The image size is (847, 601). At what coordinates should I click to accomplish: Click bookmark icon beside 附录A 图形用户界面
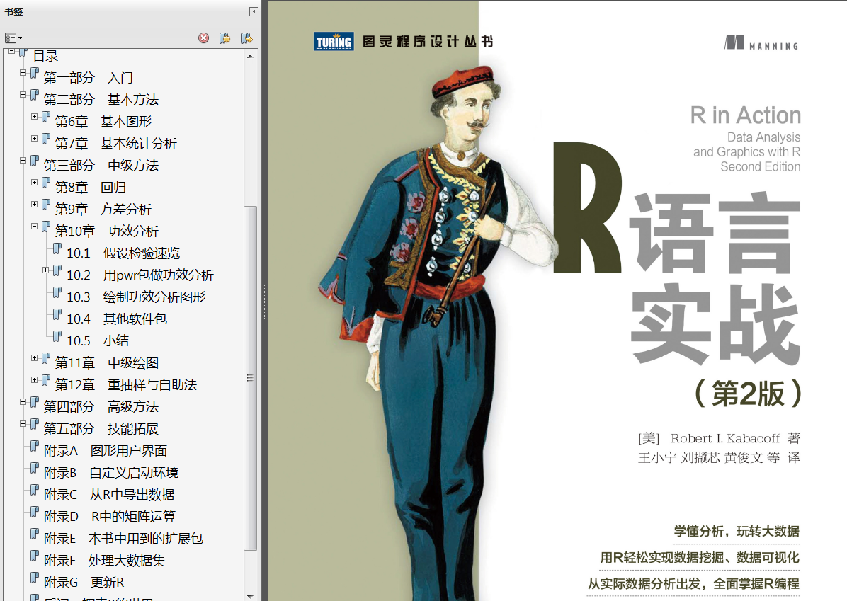[35, 447]
